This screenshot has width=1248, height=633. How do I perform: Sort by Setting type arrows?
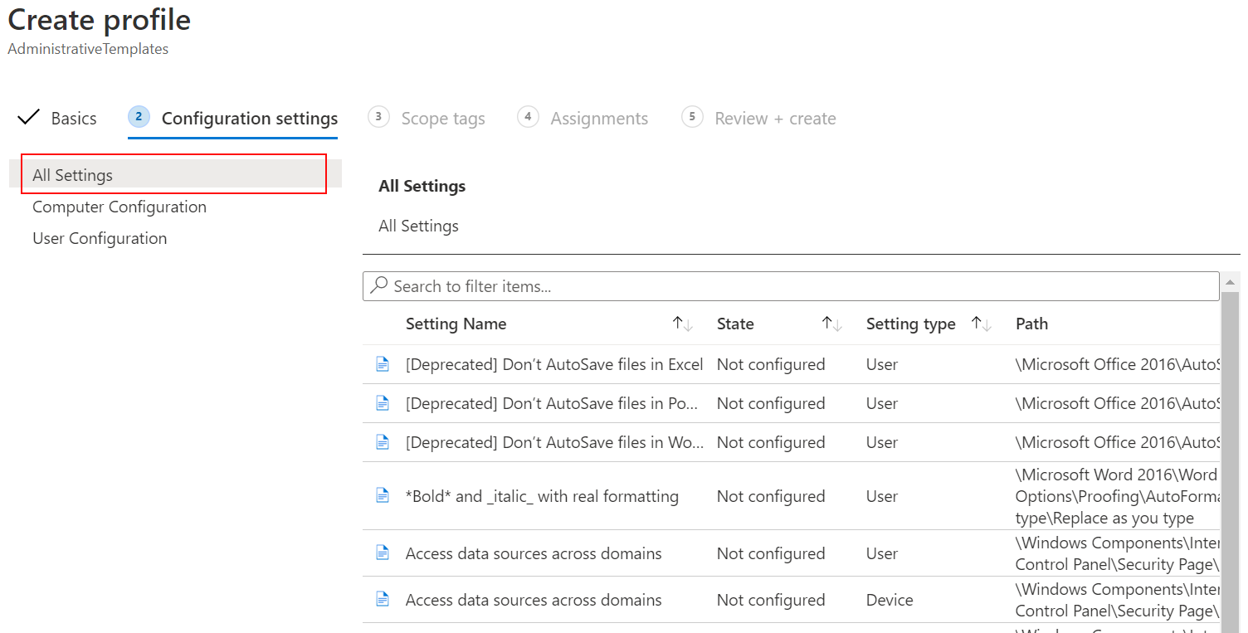tap(982, 324)
